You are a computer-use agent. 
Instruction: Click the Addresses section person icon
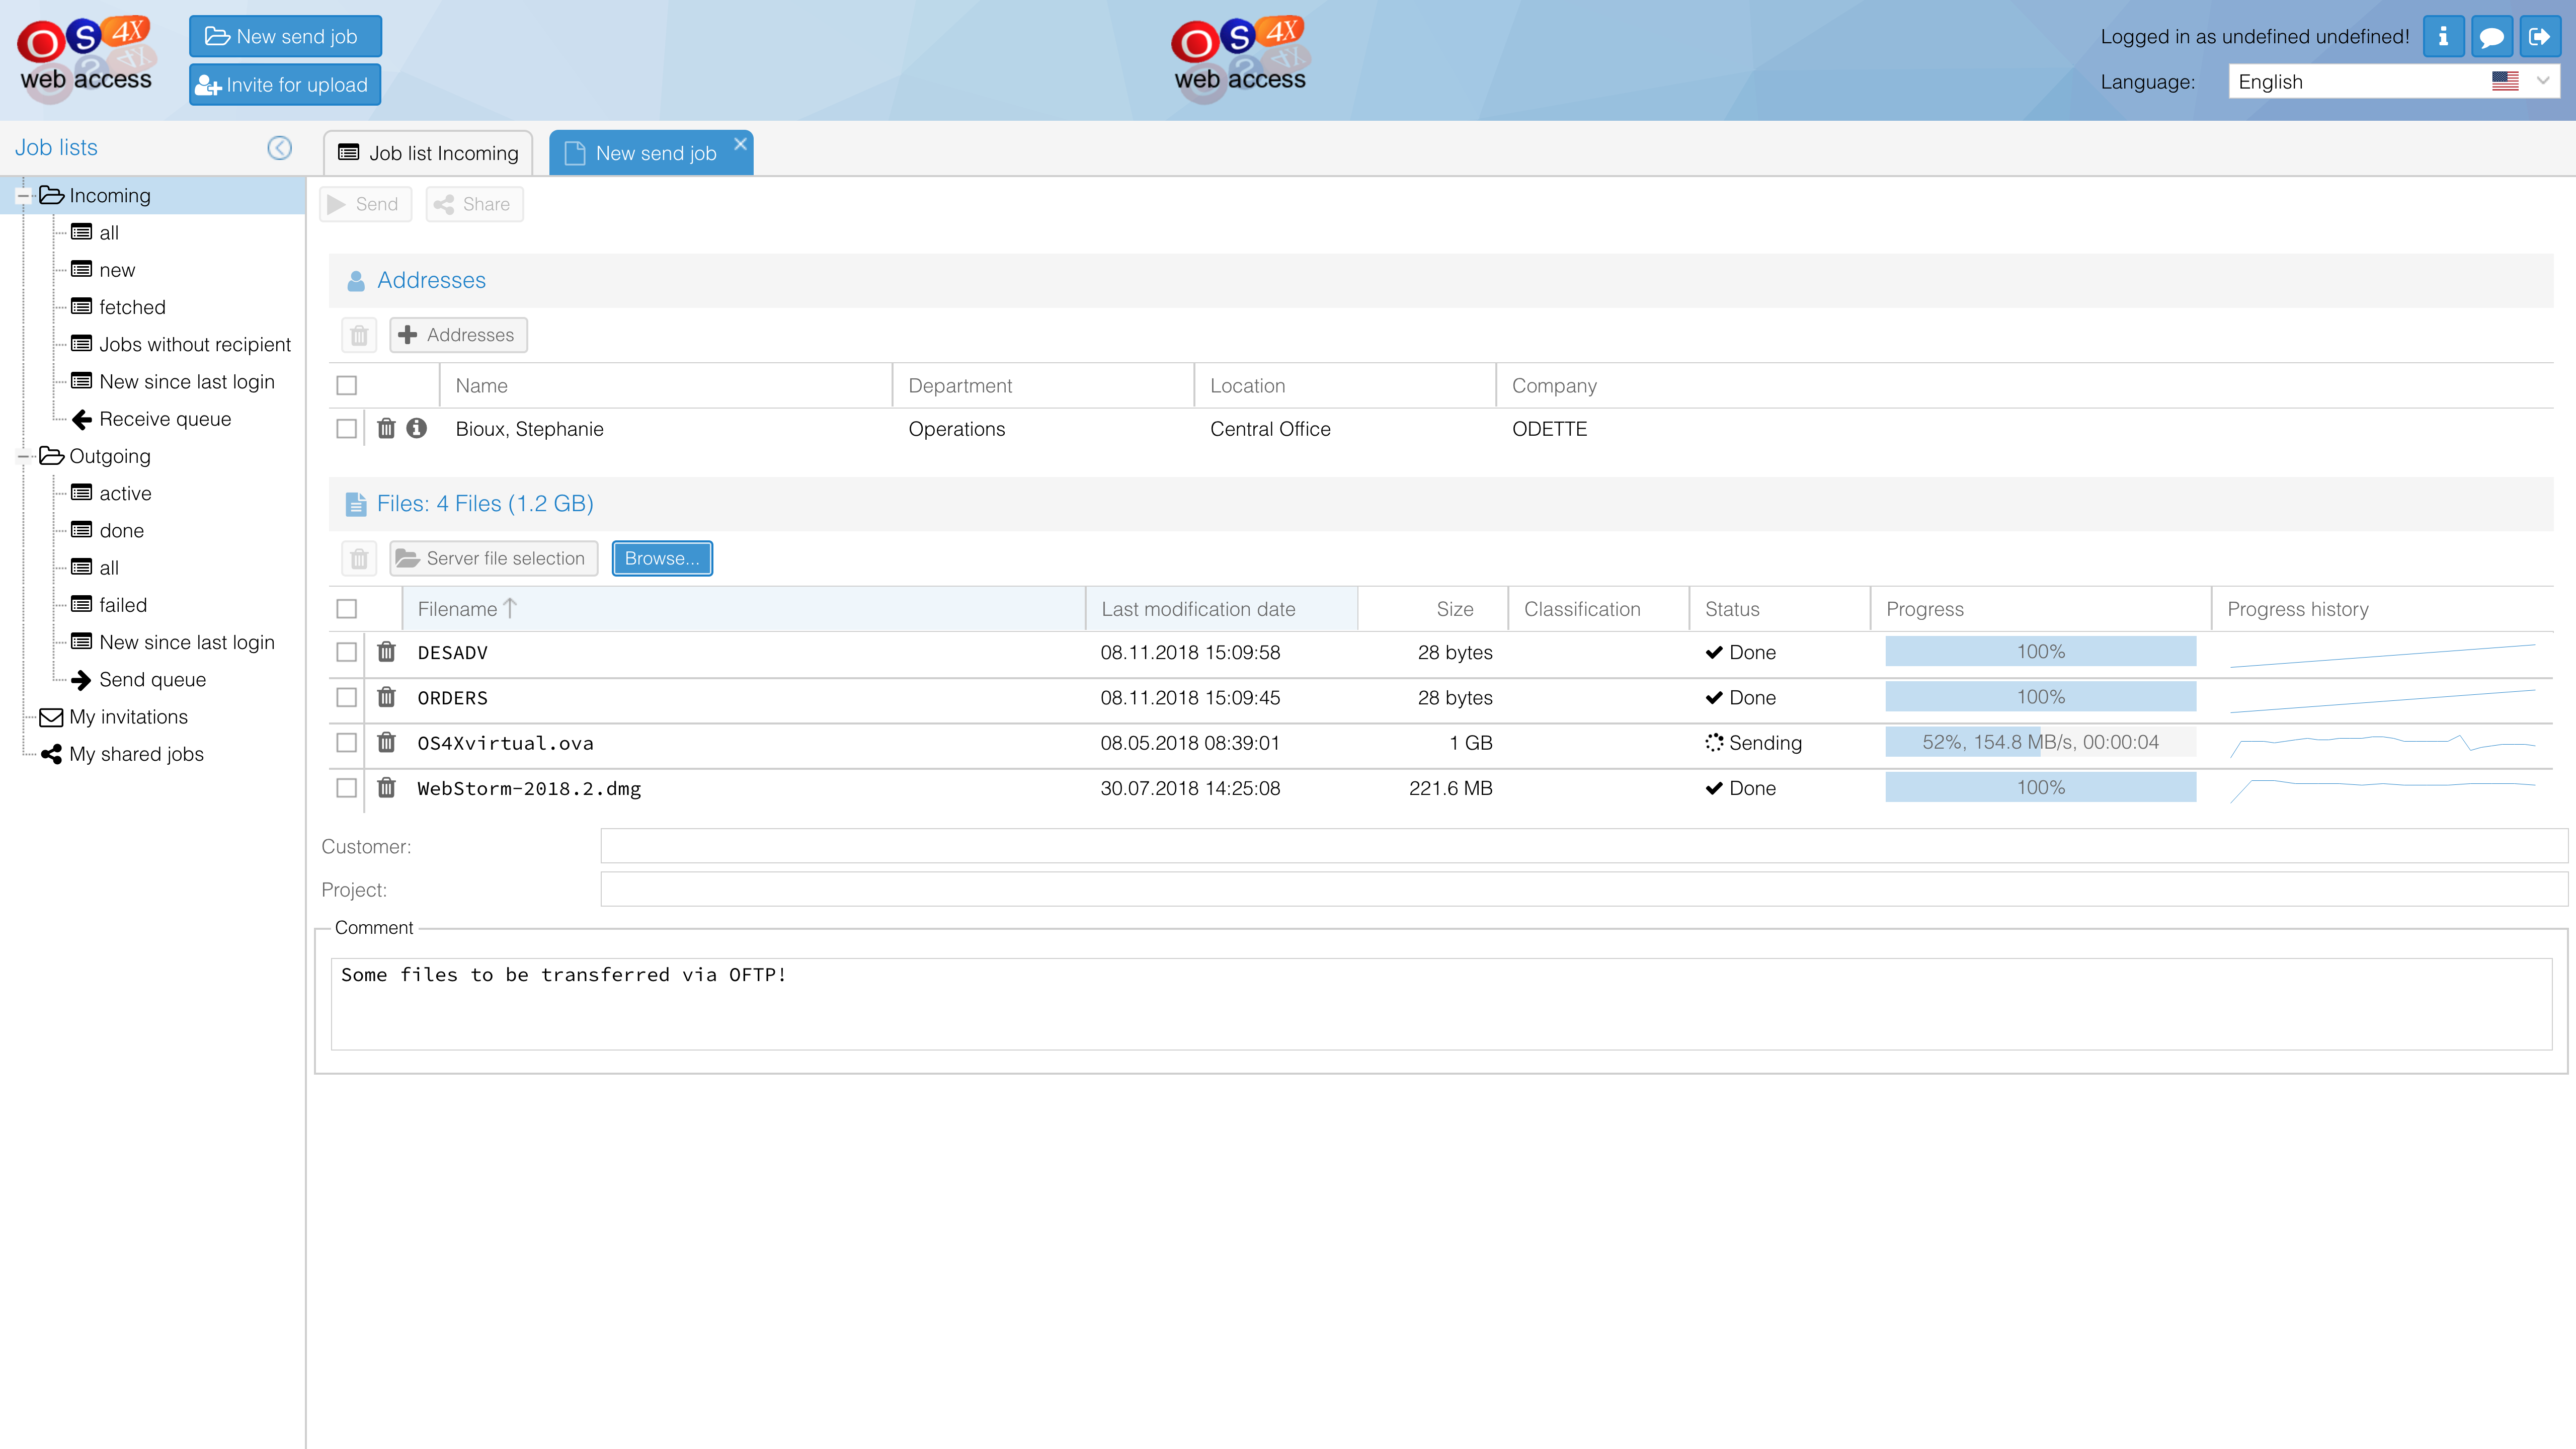pos(355,281)
